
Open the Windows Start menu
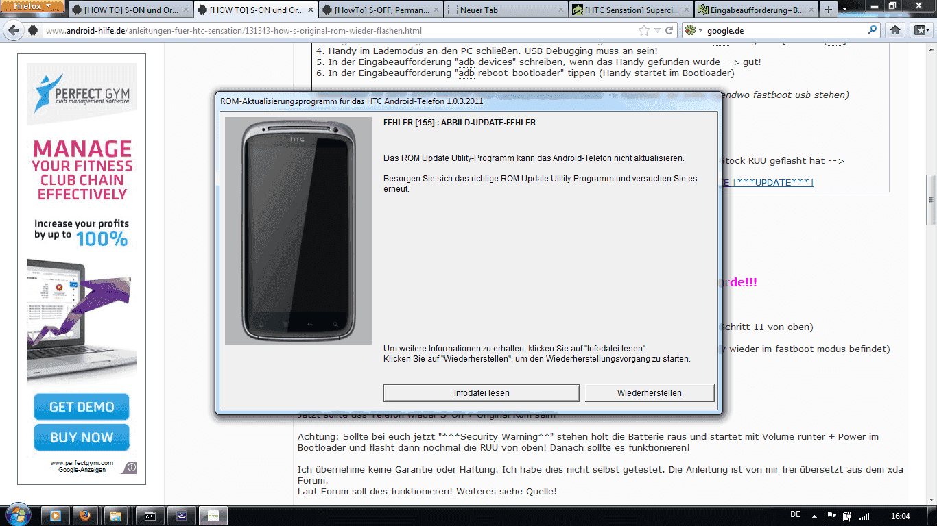click(x=16, y=515)
